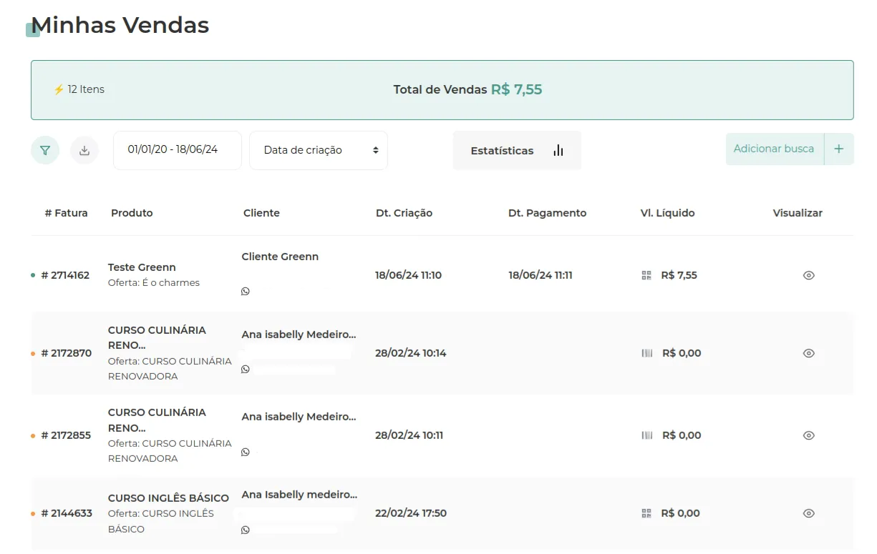This screenshot has height=554, width=877.
Task: Open WhatsApp icon in invoice 2172855 row
Action: pos(246,452)
